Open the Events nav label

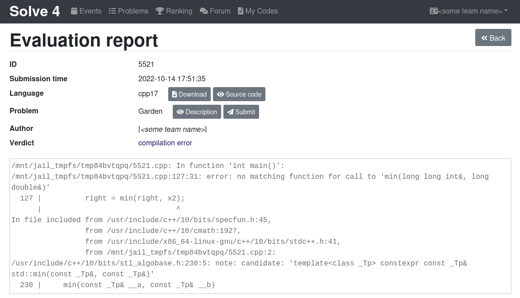click(x=90, y=11)
